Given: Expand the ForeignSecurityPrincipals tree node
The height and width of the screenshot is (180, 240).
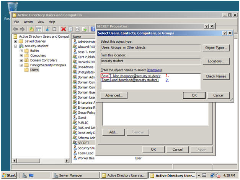Looking at the screenshot, I should point(21,65).
